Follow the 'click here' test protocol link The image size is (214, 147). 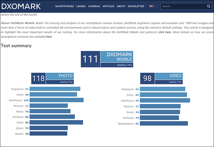[x=165, y=32]
